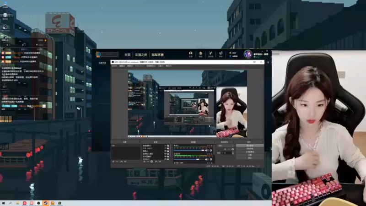Open League client profile icon

pyautogui.click(x=191, y=54)
